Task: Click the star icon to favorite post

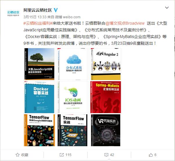Action: pos(17,155)
